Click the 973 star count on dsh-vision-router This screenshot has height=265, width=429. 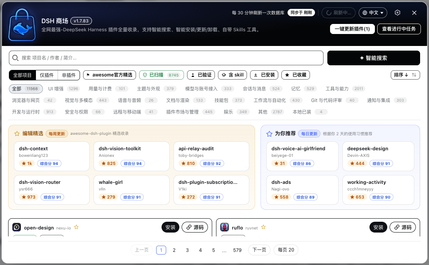coord(29,197)
